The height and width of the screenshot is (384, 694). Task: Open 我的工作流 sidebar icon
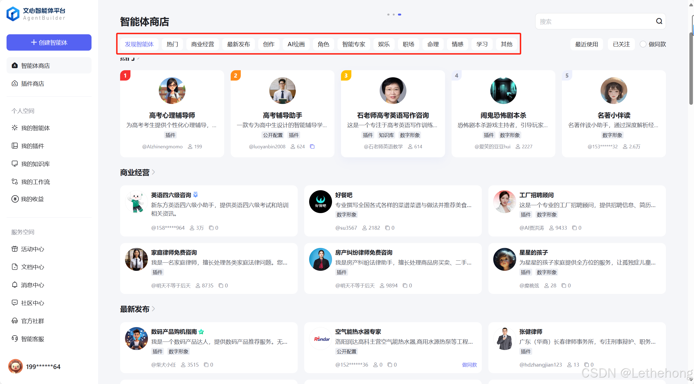tap(15, 182)
